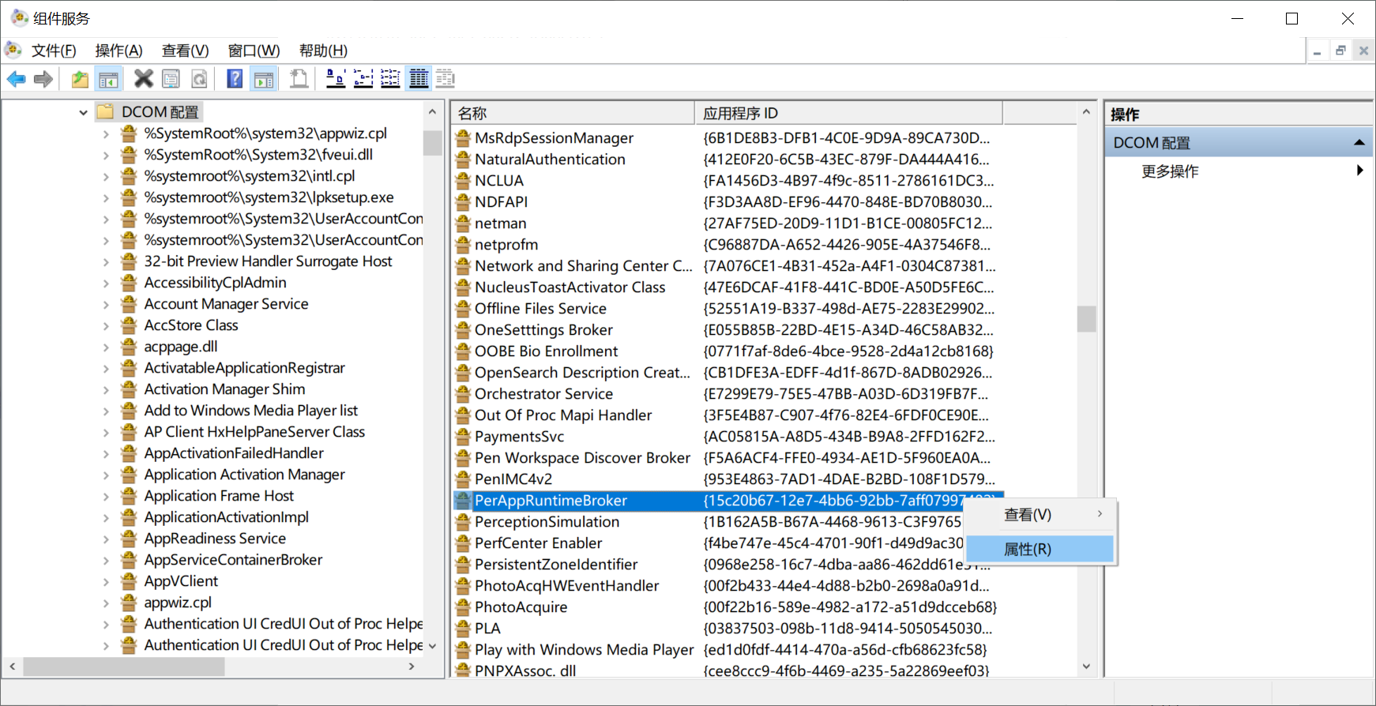Switch to list view in the toolbar
The image size is (1376, 706).
(391, 78)
